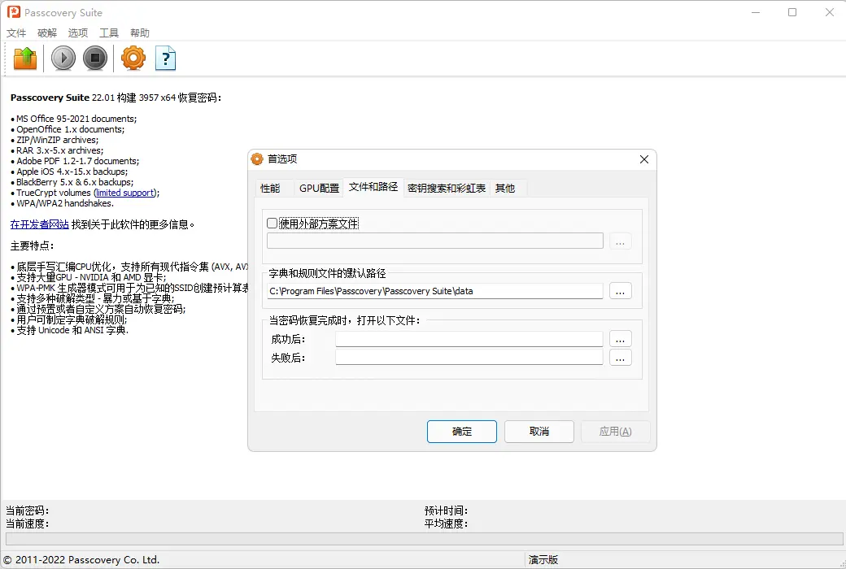Screen dimensions: 846x569
Task: Open settings via the orange gear icon
Action: pyautogui.click(x=133, y=59)
